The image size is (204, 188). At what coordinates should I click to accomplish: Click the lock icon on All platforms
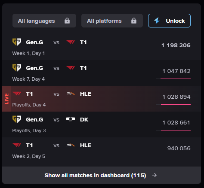tap(134, 21)
